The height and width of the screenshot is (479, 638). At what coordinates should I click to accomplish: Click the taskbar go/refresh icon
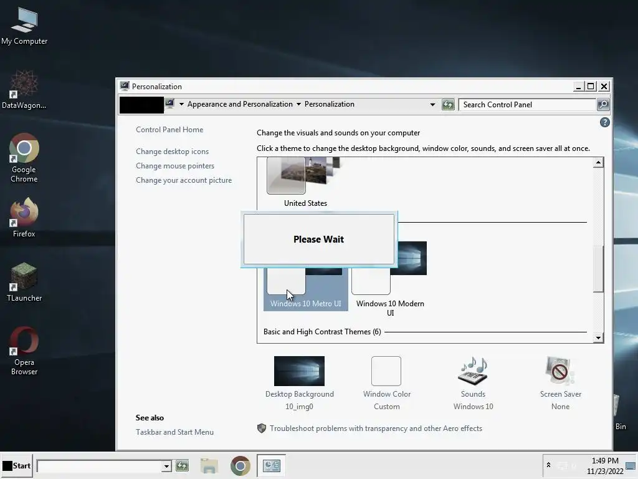point(183,465)
